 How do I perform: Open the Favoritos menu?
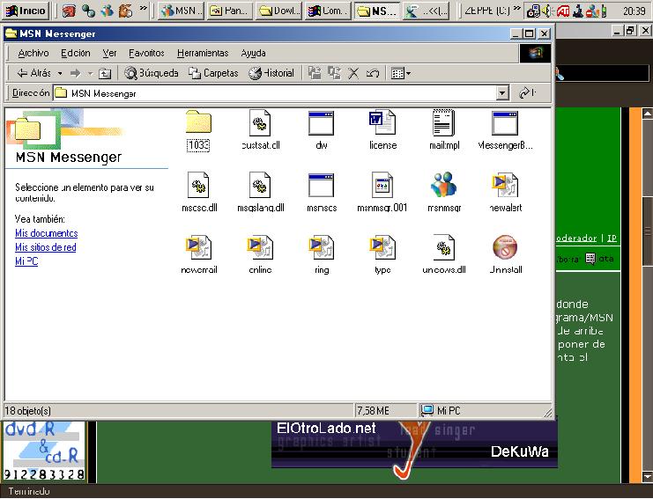(x=146, y=53)
